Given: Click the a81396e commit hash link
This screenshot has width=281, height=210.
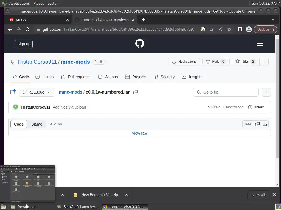Looking at the screenshot, I should tap(214, 107).
